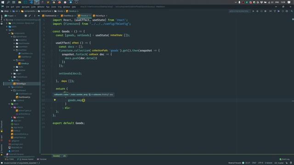The width and height of the screenshot is (294, 165).
Task: Select 'AdminPanel' in the breadcrumb bar
Action: [45, 11]
